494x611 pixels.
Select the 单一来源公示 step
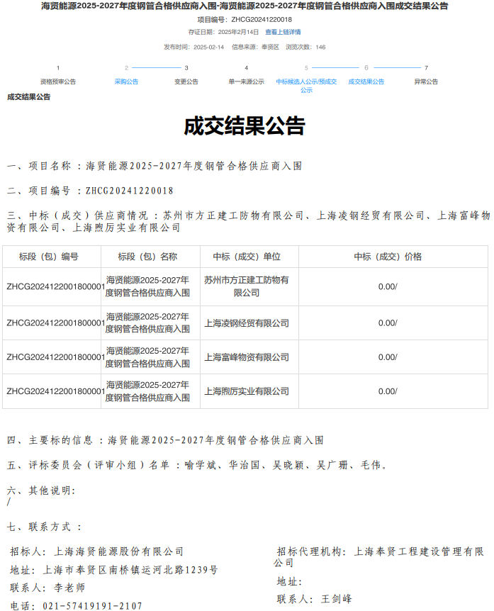(246, 82)
